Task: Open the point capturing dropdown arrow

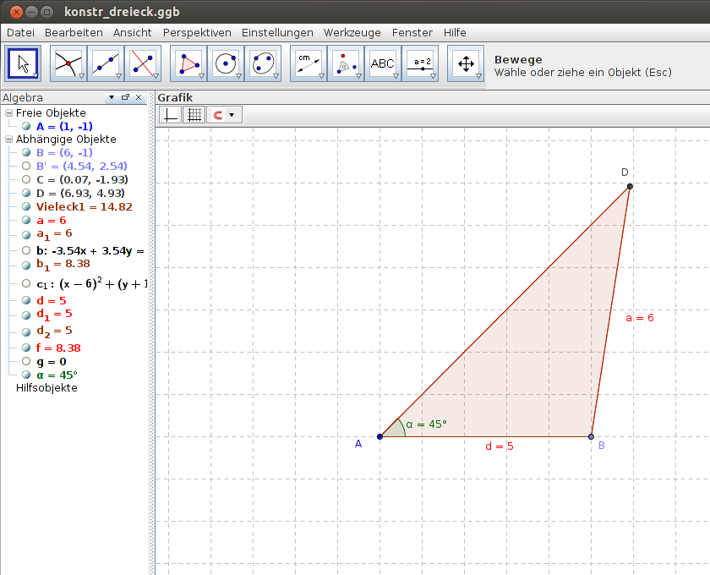Action: click(x=232, y=115)
